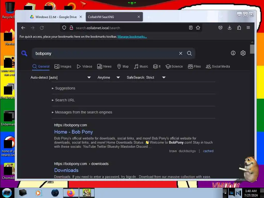Open the Home - Bob Pony result

(73, 132)
